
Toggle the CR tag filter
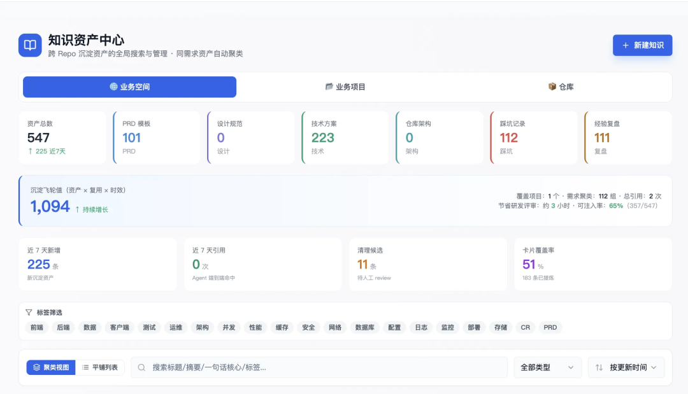click(525, 327)
